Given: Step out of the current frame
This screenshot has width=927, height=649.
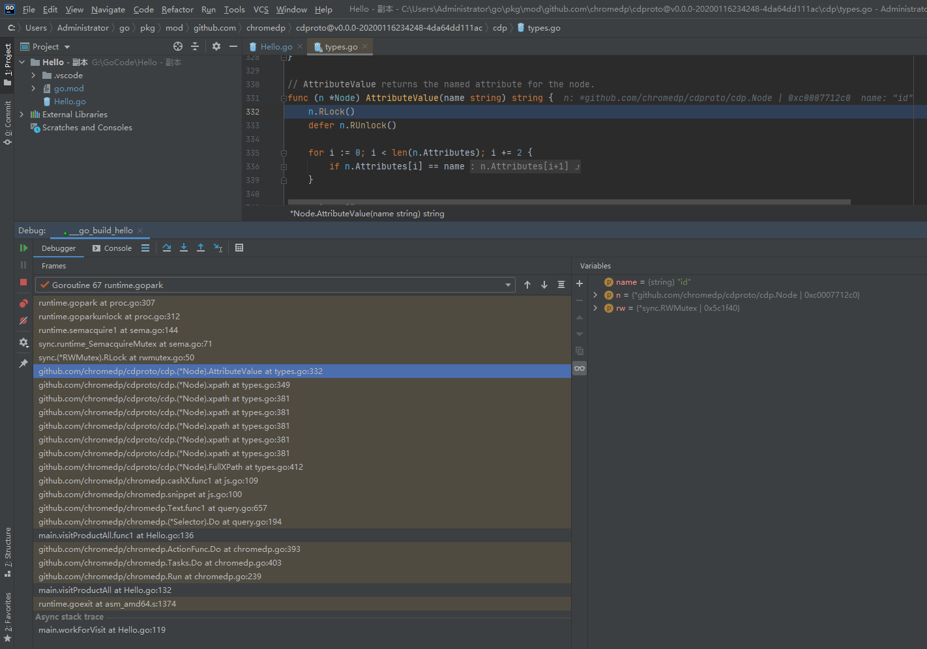Looking at the screenshot, I should coord(201,248).
